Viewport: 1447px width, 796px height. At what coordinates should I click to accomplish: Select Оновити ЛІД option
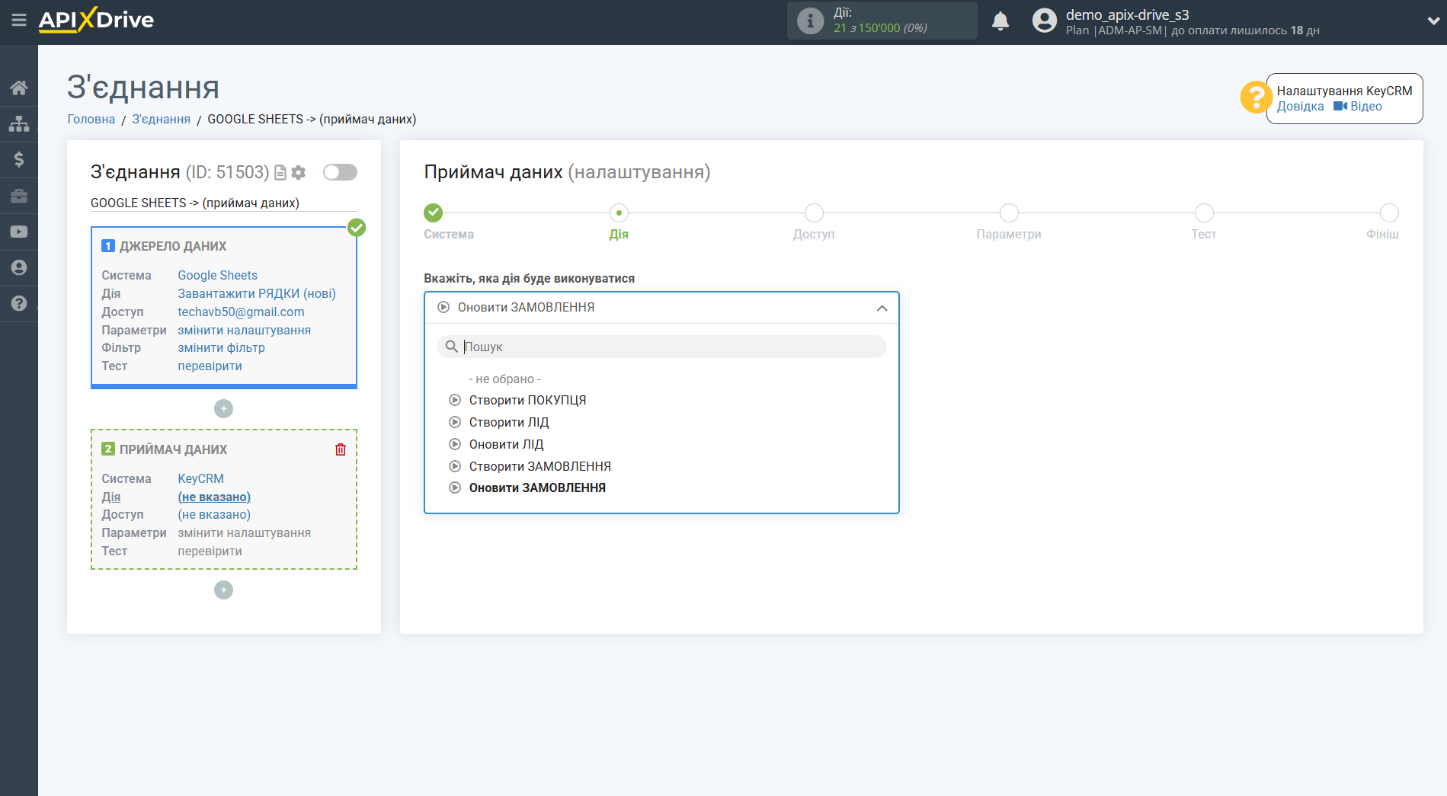(x=506, y=444)
